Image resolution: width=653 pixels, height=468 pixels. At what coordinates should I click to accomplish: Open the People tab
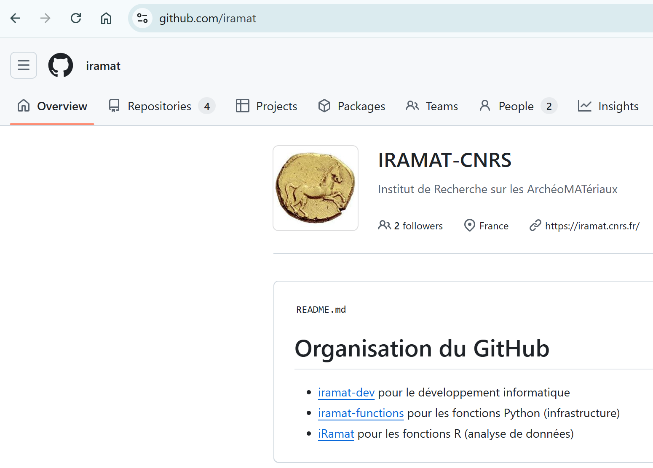pyautogui.click(x=518, y=106)
